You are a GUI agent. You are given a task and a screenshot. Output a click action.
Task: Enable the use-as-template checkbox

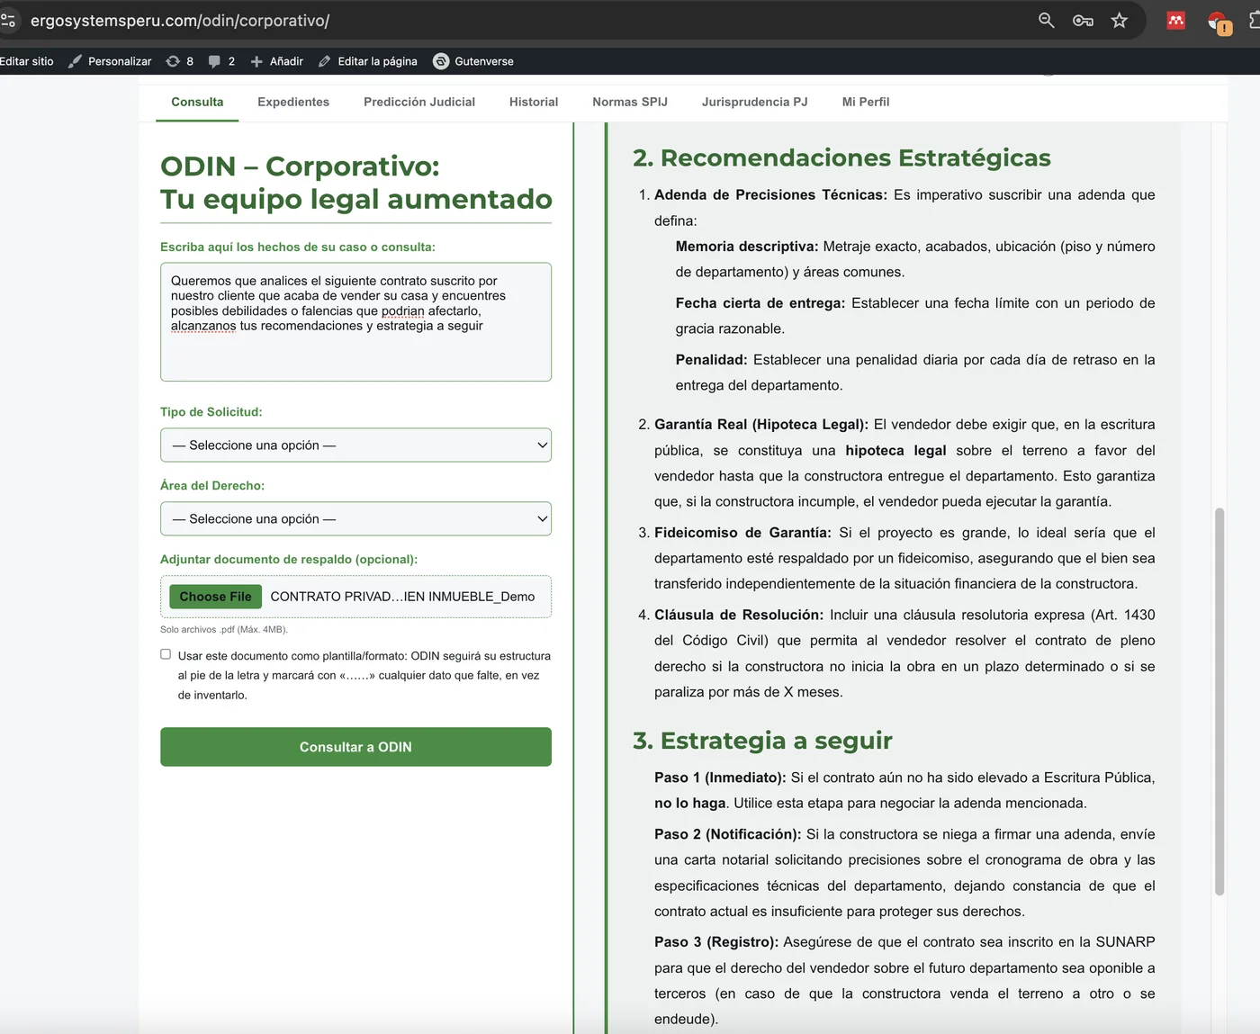166,654
